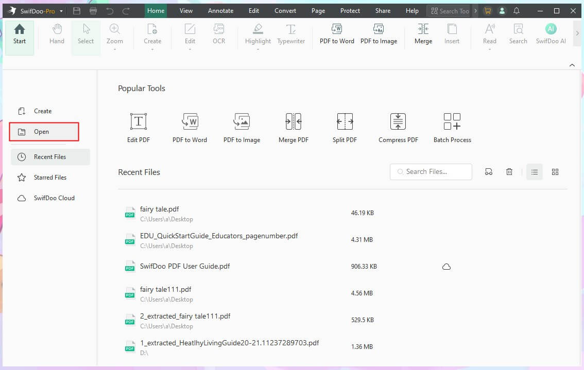584x370 pixels.
Task: Select the Compress PDF tool
Action: tap(398, 128)
